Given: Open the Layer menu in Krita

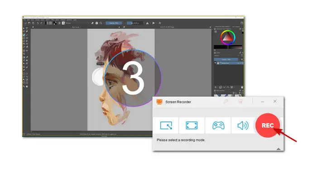Looking at the screenshot, I should point(43,20).
